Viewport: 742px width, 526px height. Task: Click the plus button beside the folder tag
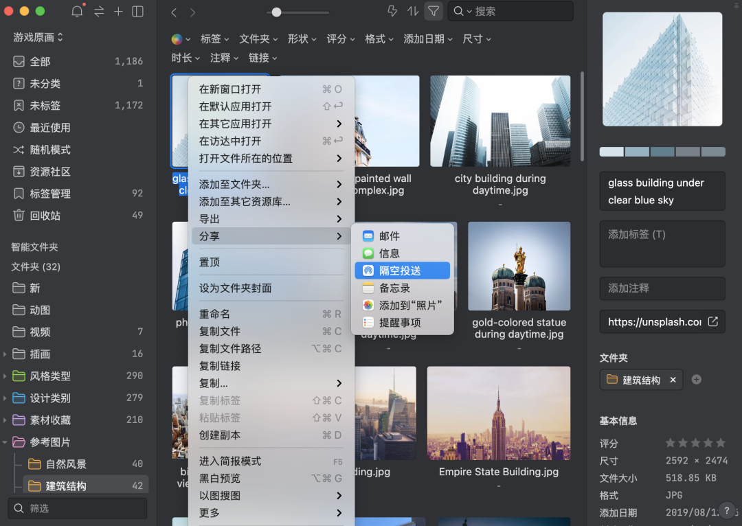click(696, 379)
